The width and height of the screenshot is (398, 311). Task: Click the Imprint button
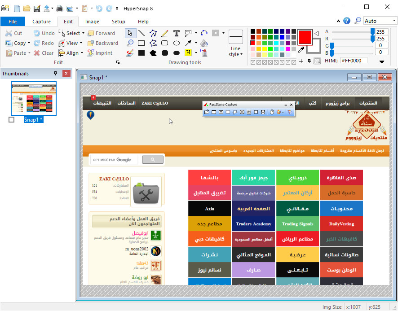pyautogui.click(x=100, y=53)
